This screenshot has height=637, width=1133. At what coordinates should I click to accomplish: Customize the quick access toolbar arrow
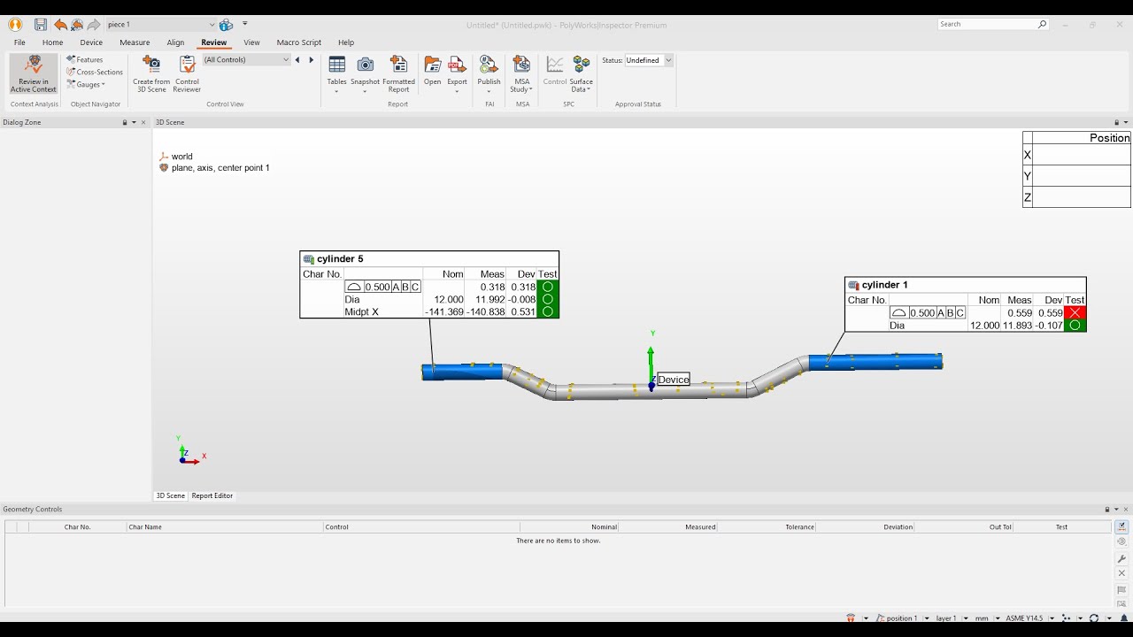click(245, 24)
